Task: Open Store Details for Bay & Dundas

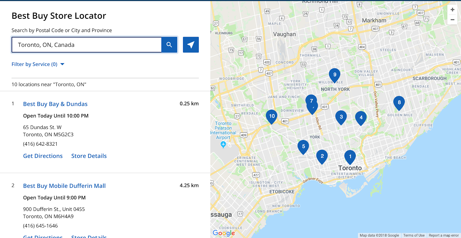Action: click(x=89, y=156)
